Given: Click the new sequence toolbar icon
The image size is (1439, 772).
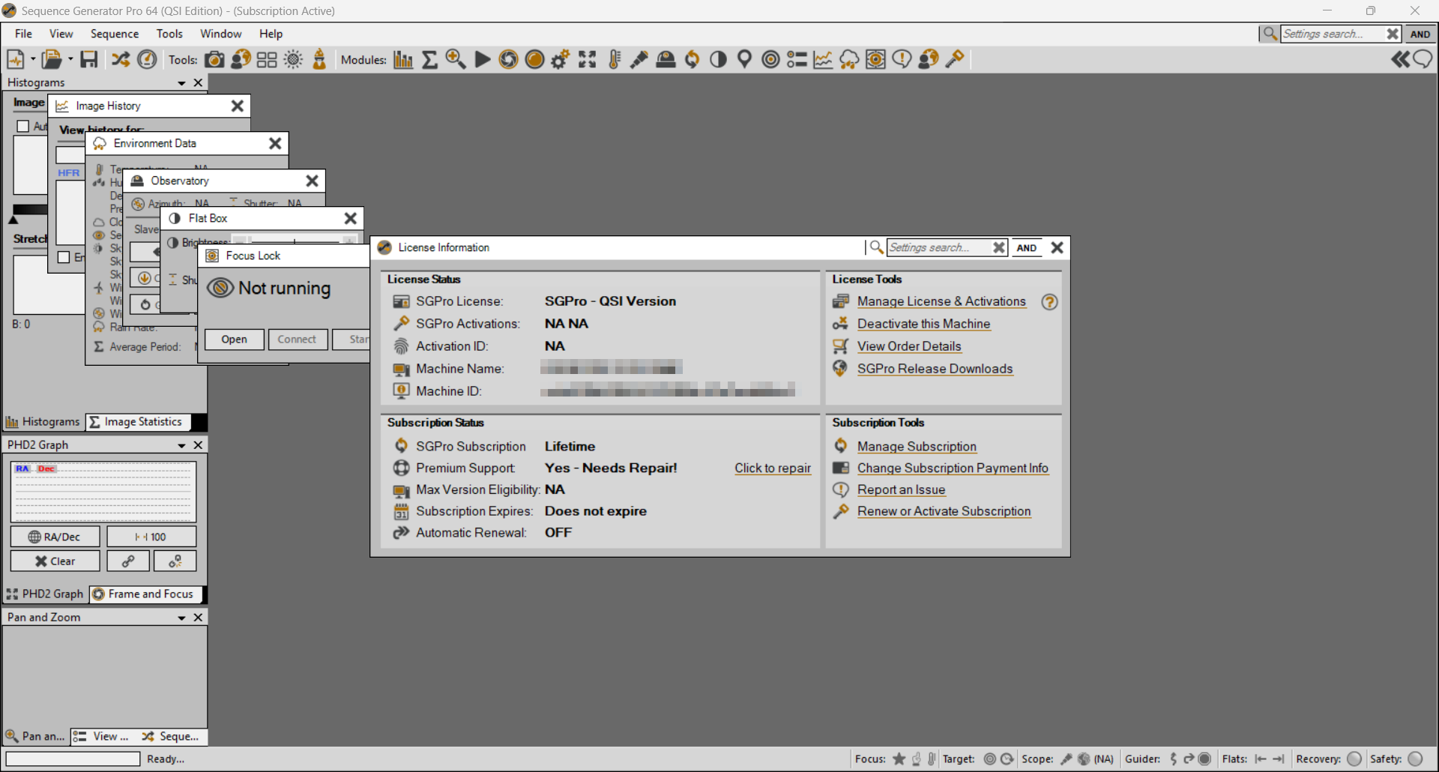Looking at the screenshot, I should tap(15, 59).
